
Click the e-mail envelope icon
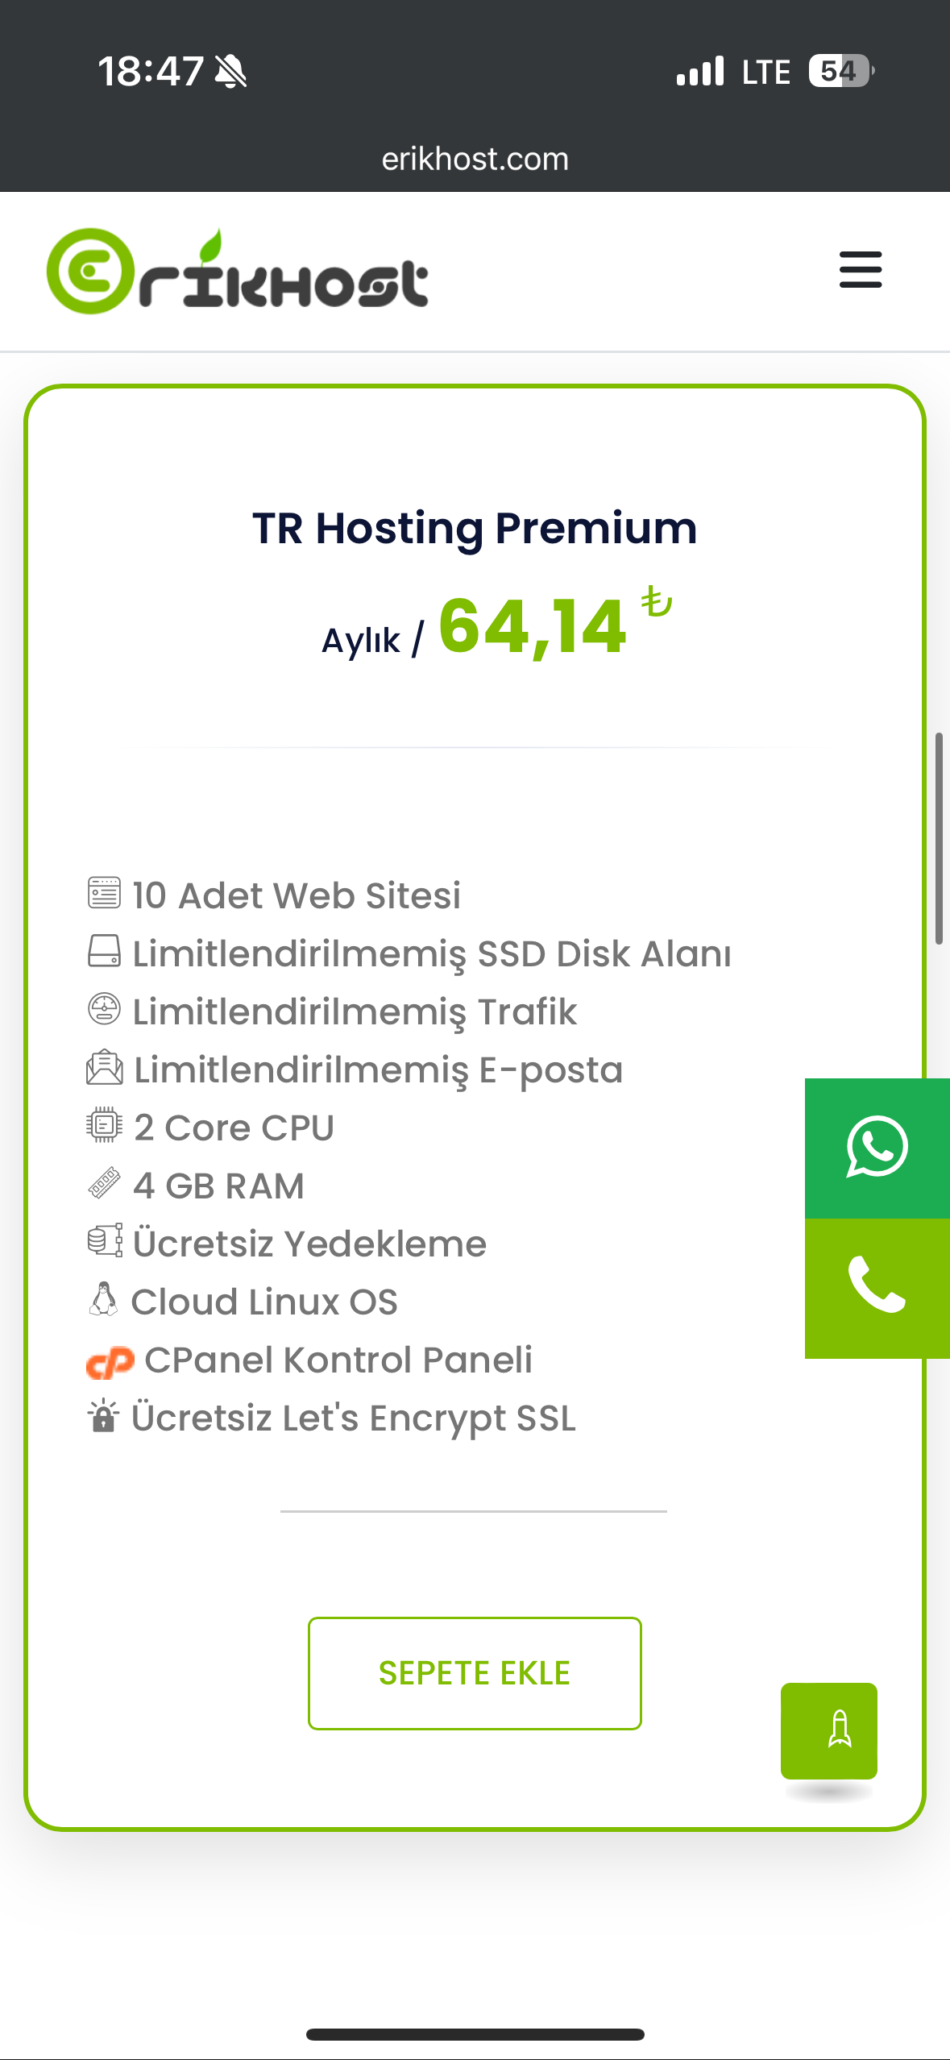(104, 1068)
